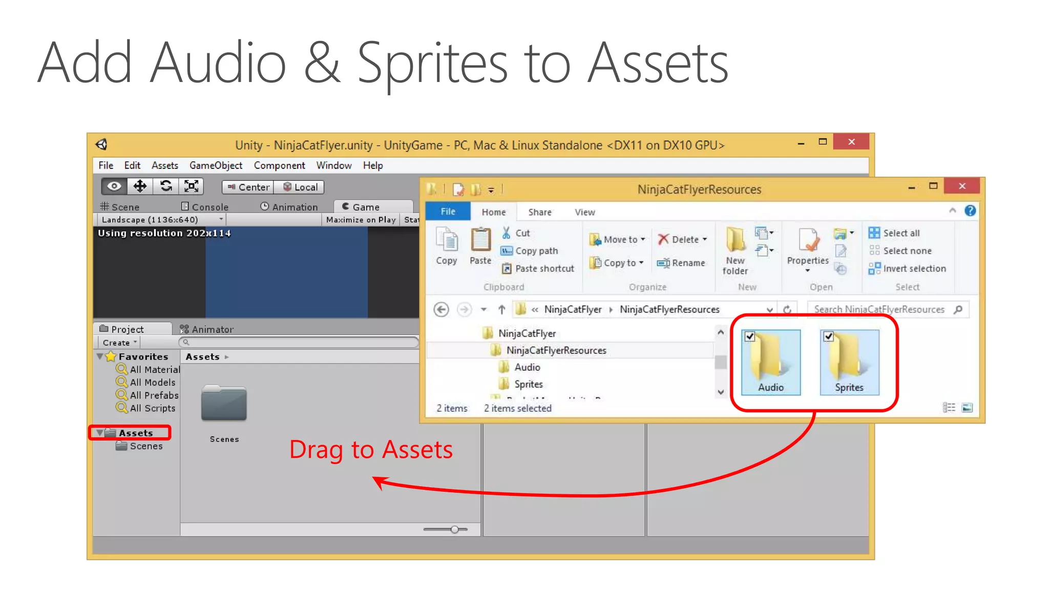Select the Unity scale tool
The width and height of the screenshot is (1049, 590).
tap(191, 186)
